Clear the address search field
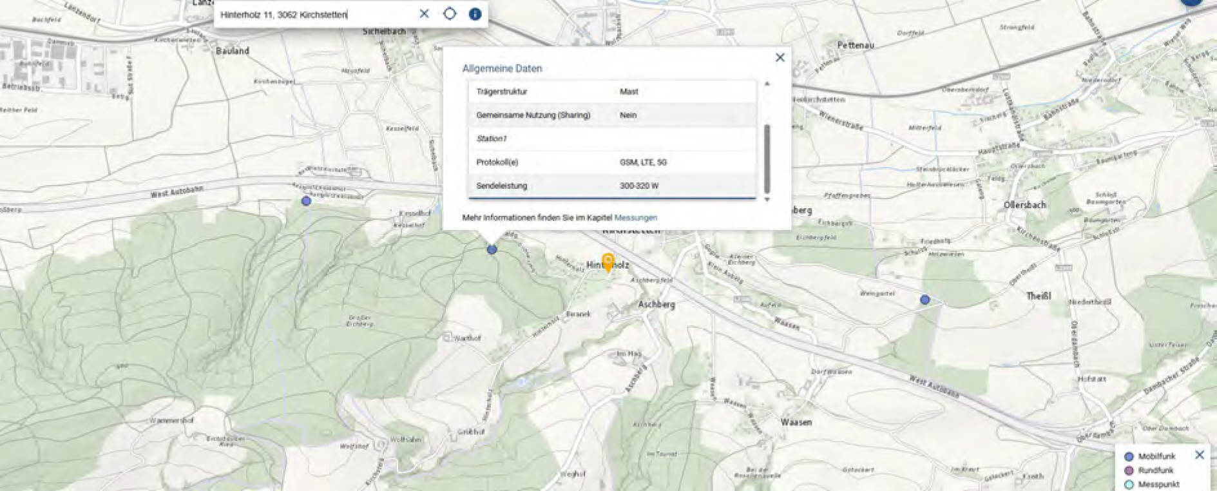The height and width of the screenshot is (491, 1217). coord(424,14)
